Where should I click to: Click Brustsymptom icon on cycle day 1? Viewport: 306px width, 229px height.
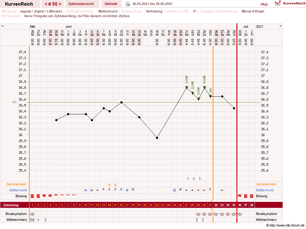[32, 214]
